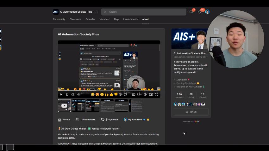Click the AIS+ banner image
This screenshot has width=269, height=151.
tap(190, 39)
